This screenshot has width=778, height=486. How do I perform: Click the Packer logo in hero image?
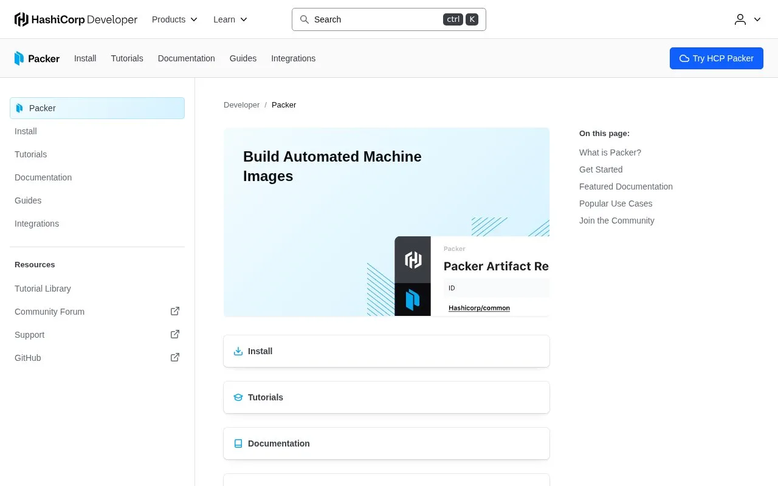click(x=413, y=299)
